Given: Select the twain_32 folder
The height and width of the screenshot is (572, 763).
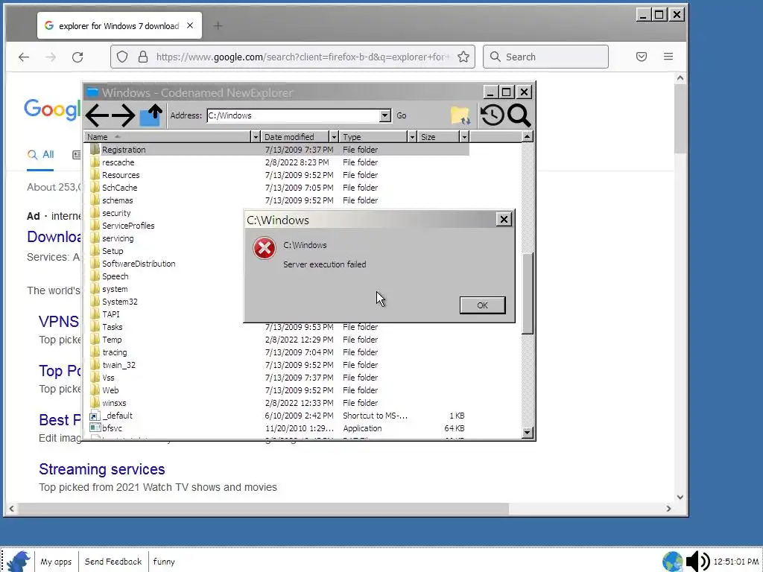Looking at the screenshot, I should (118, 365).
